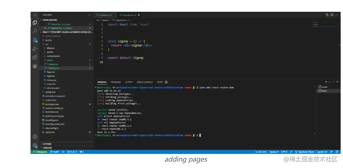Screen dimensions: 343x168
Task: Open the App.css file
Action: click(x=66, y=72)
